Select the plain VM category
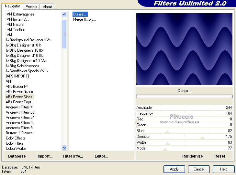236x175 pixels. pyautogui.click(x=9, y=35)
